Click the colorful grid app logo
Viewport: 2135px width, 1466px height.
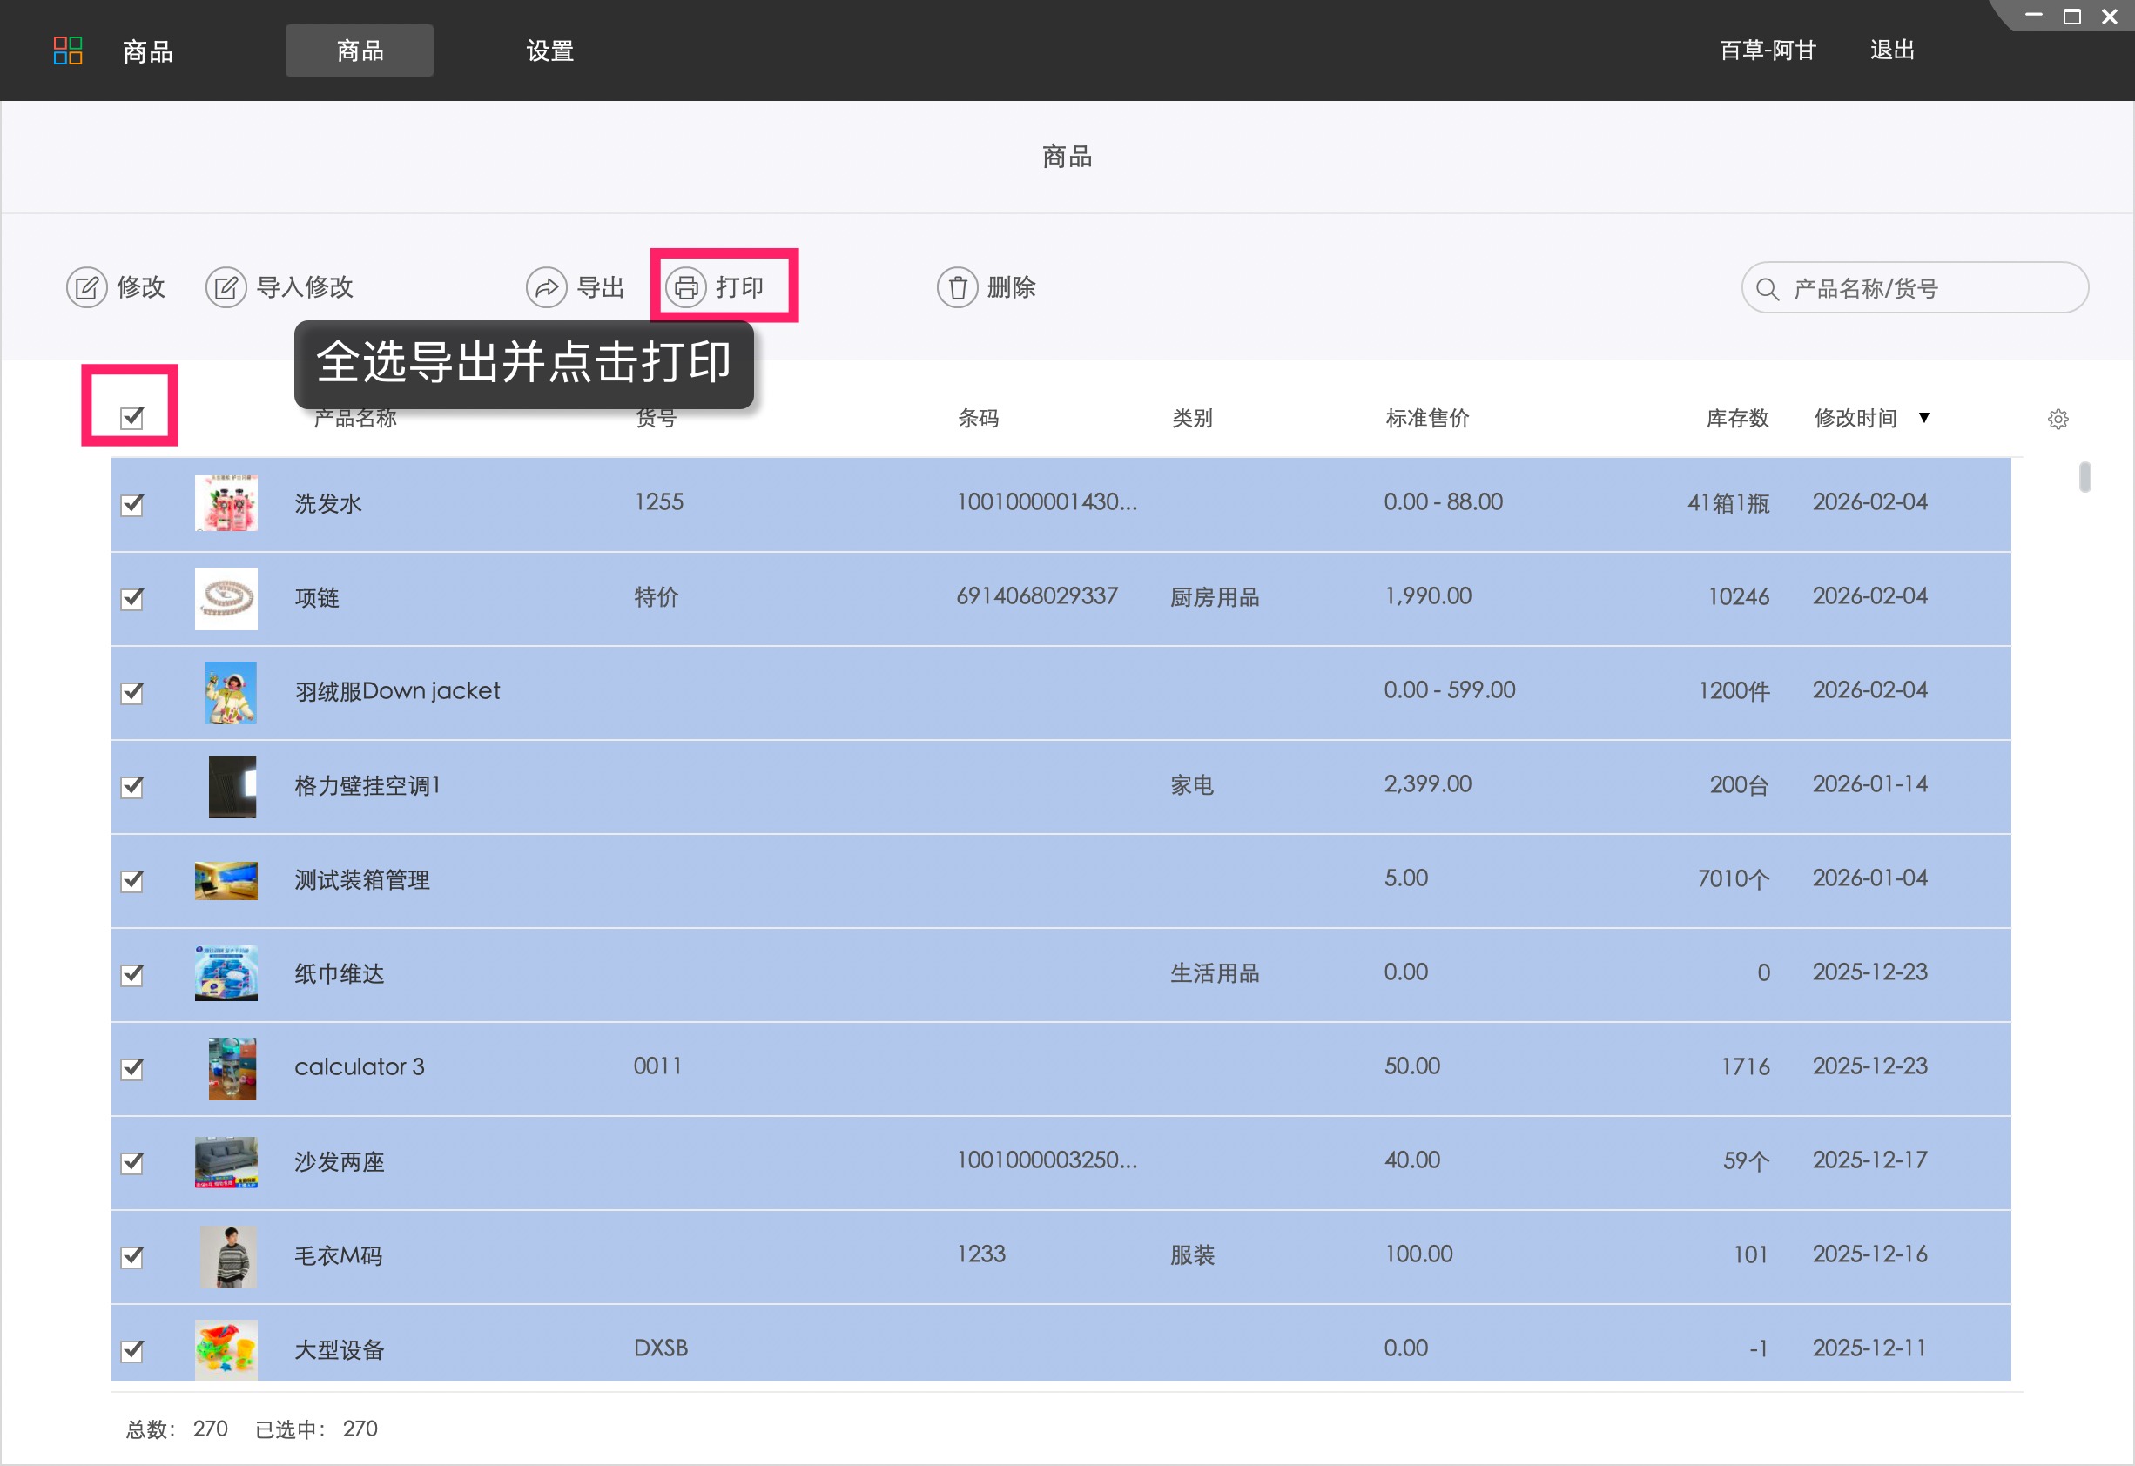coord(68,50)
